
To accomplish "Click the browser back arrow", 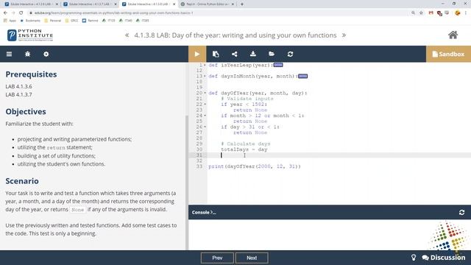I will click(x=5, y=13).
